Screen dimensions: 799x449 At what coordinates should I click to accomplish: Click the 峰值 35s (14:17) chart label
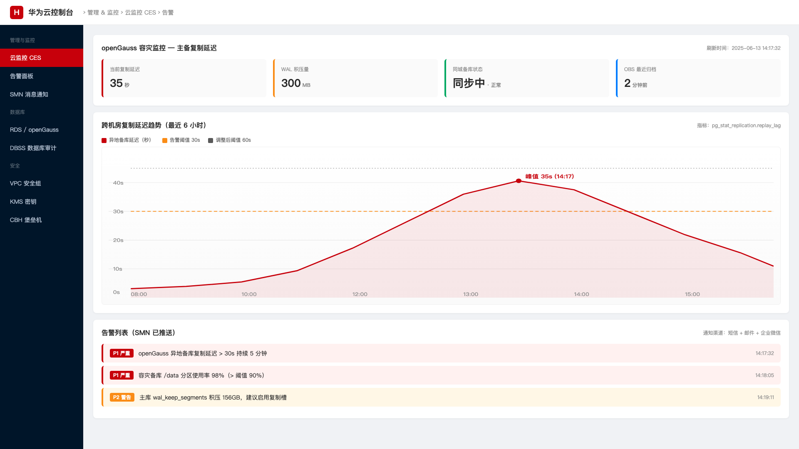(549, 176)
